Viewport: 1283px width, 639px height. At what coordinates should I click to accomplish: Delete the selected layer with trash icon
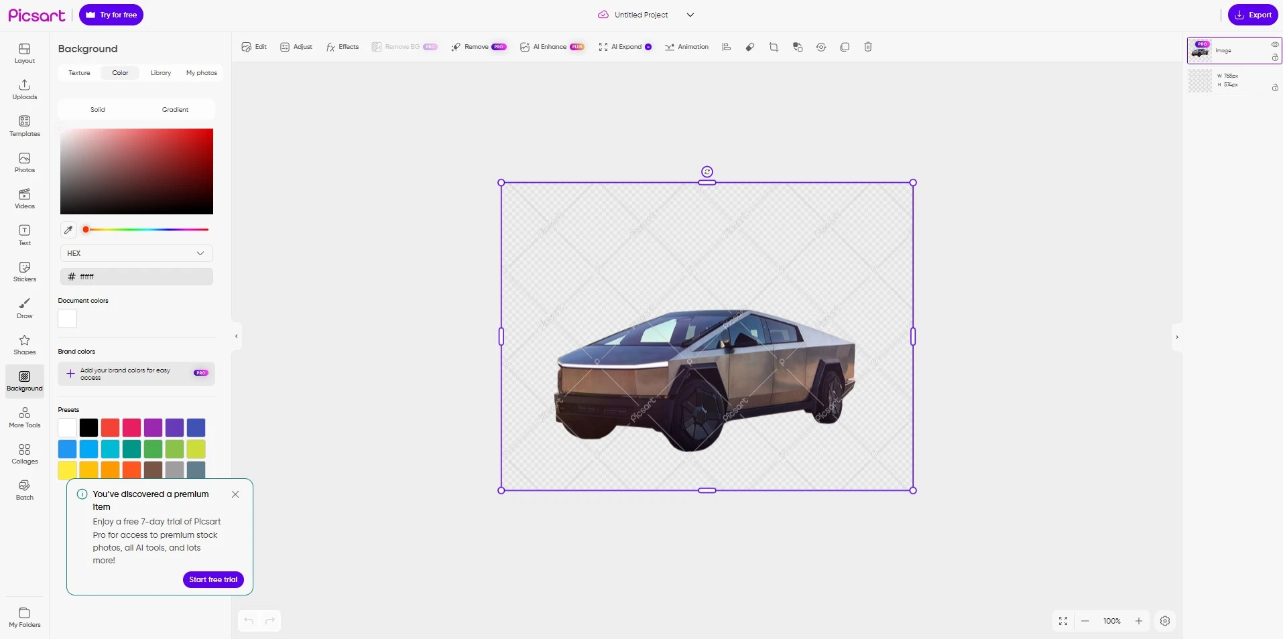pos(868,47)
